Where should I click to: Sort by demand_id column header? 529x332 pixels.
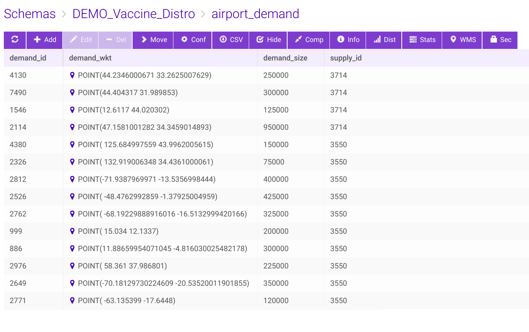click(28, 58)
